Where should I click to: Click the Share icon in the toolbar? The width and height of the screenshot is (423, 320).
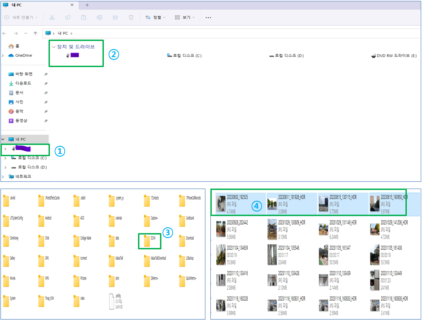click(x=115, y=17)
